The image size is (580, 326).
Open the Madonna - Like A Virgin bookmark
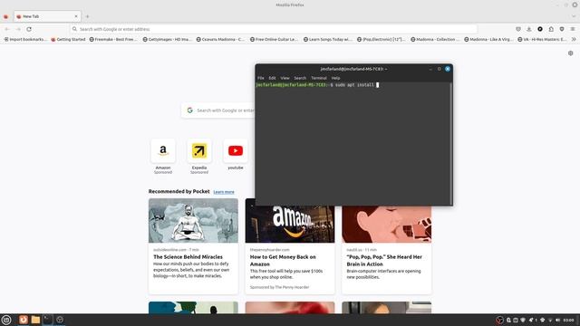click(x=488, y=39)
